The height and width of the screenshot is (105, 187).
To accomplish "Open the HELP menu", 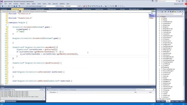I will point(68,4).
